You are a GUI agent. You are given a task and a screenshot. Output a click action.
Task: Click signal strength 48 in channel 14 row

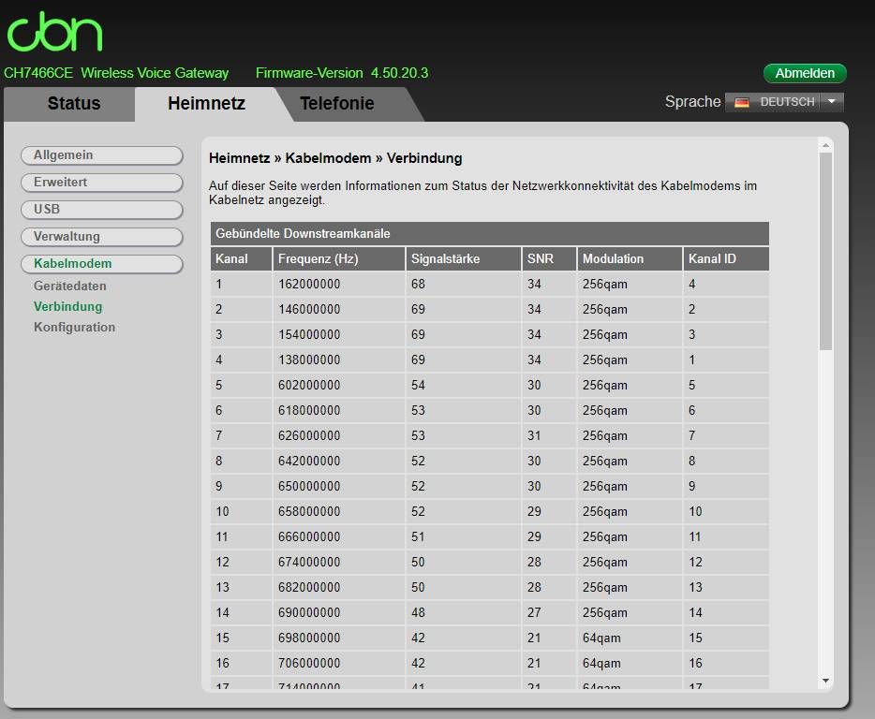pyautogui.click(x=418, y=612)
